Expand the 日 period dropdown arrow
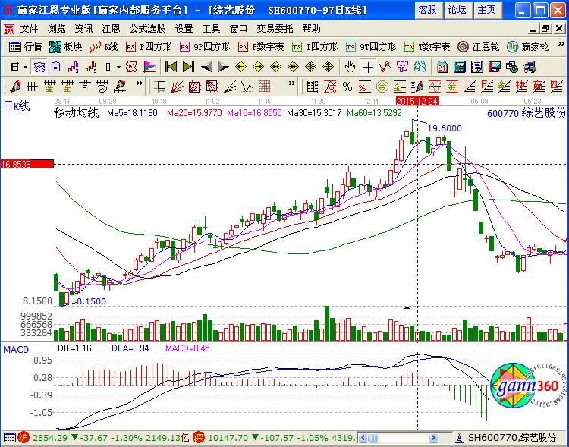The image size is (569, 447). pyautogui.click(x=24, y=66)
